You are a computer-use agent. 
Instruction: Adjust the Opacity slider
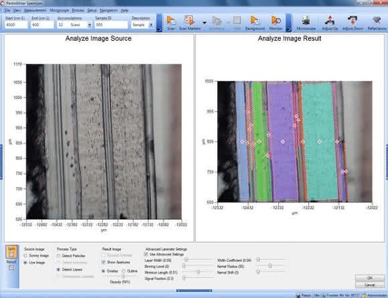click(x=123, y=276)
